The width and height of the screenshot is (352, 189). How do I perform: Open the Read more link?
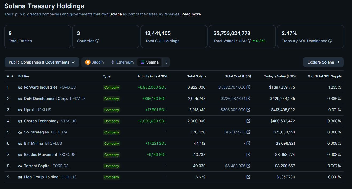(x=191, y=14)
